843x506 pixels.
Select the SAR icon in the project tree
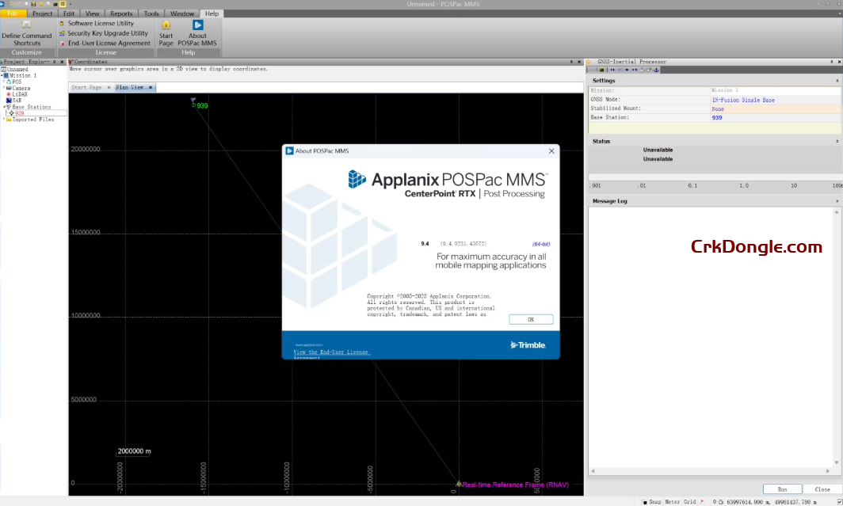(9, 101)
